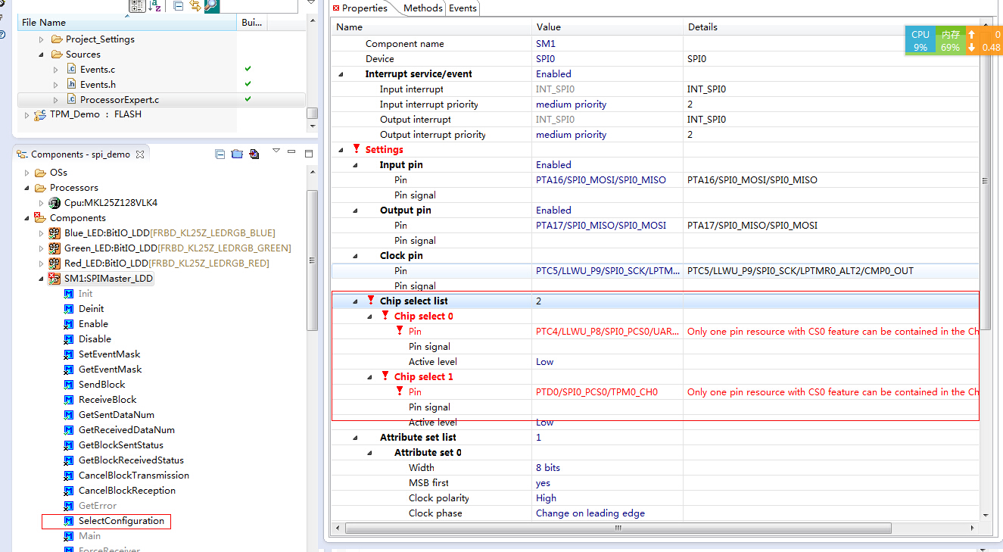
Task: Select the Components - spi_demo tab
Action: click(x=80, y=154)
